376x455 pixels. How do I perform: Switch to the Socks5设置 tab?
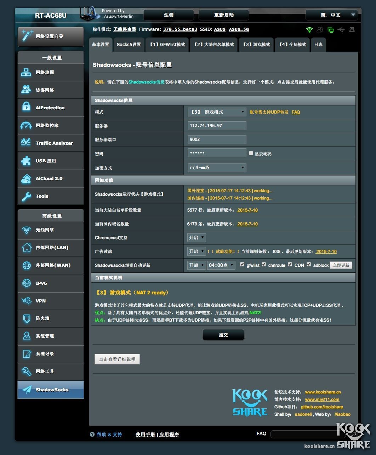[x=129, y=45]
